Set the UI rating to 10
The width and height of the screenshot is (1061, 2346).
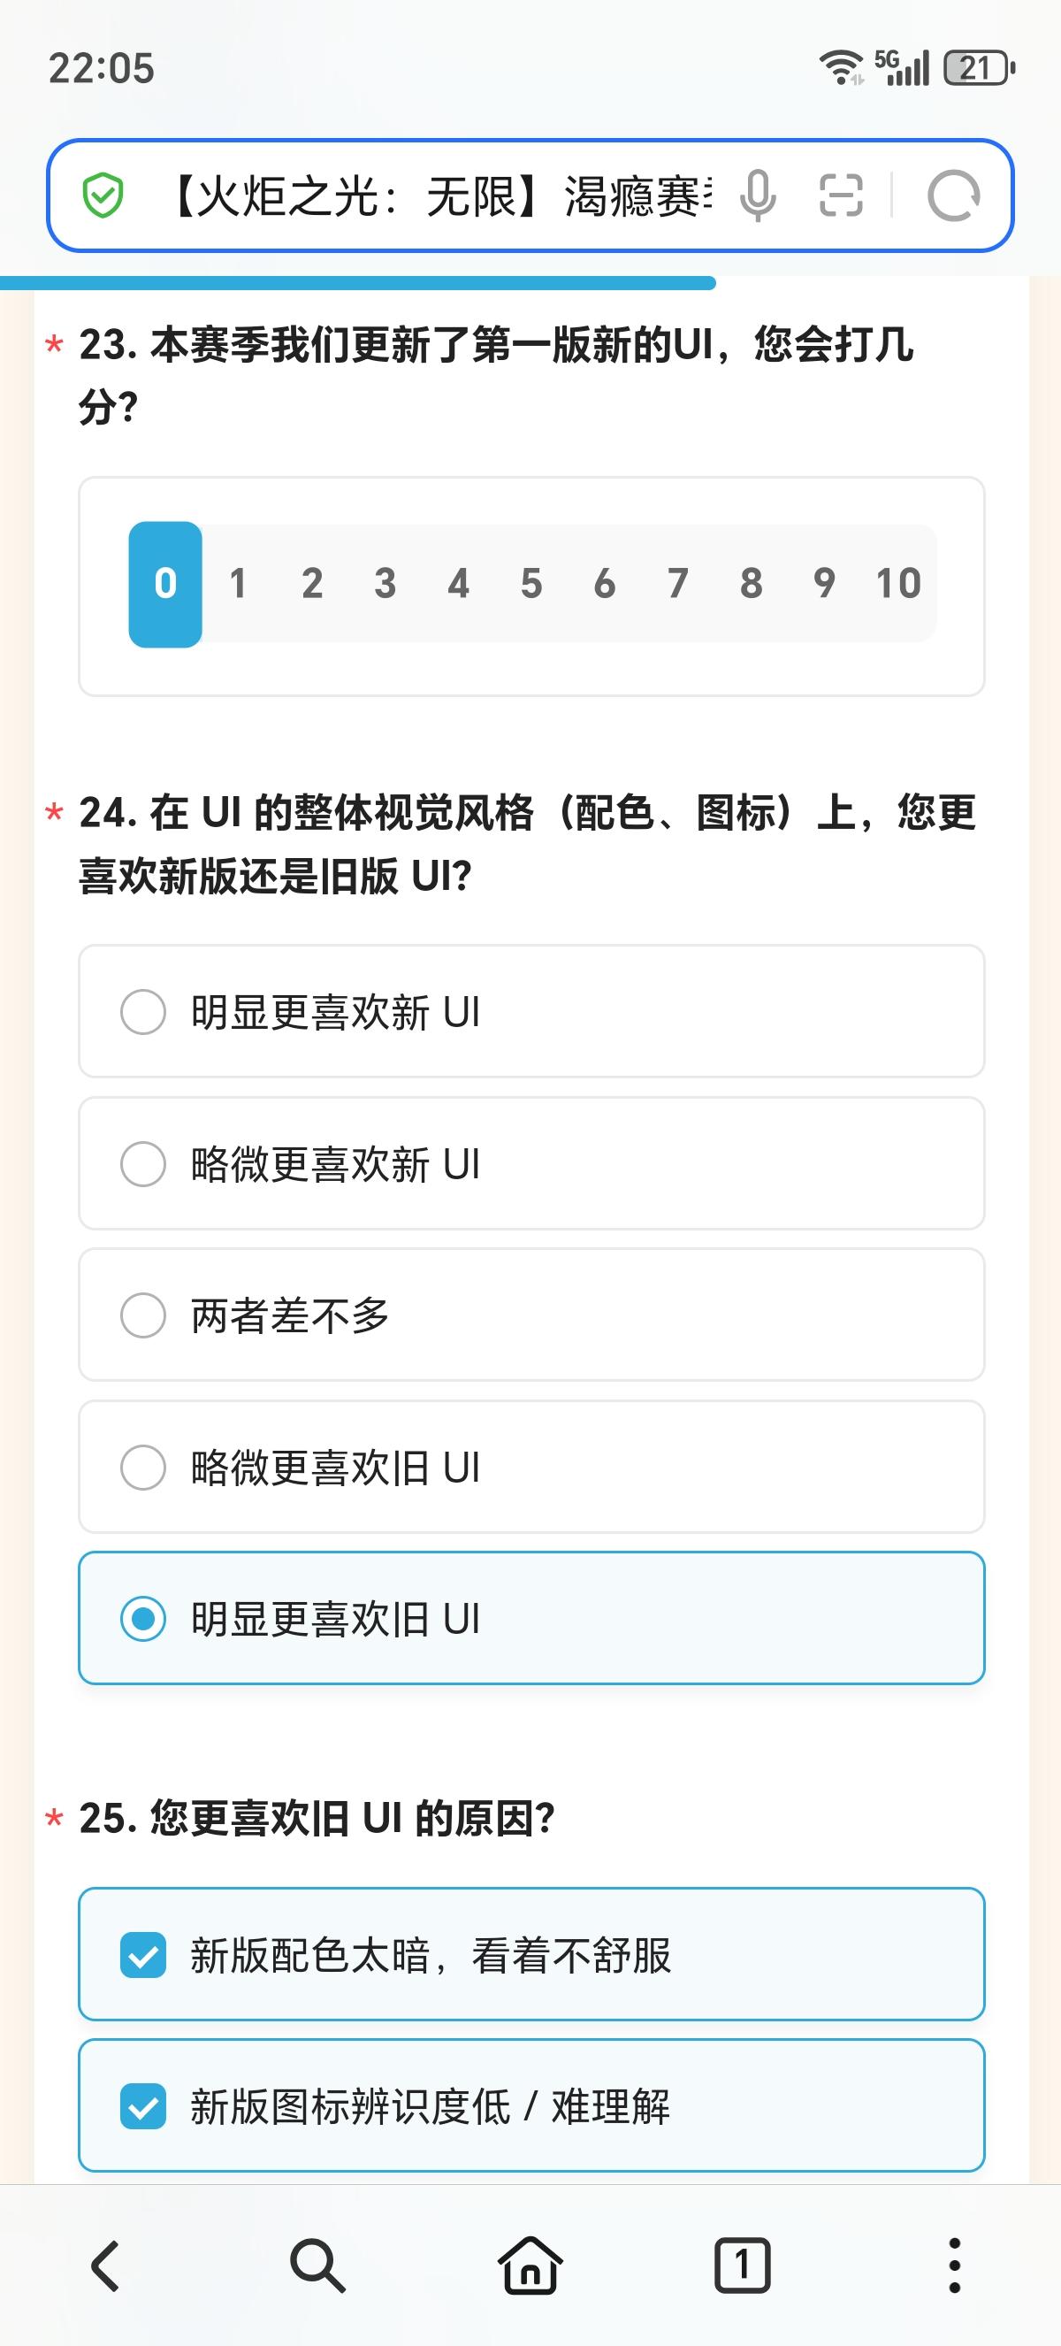[x=898, y=584]
